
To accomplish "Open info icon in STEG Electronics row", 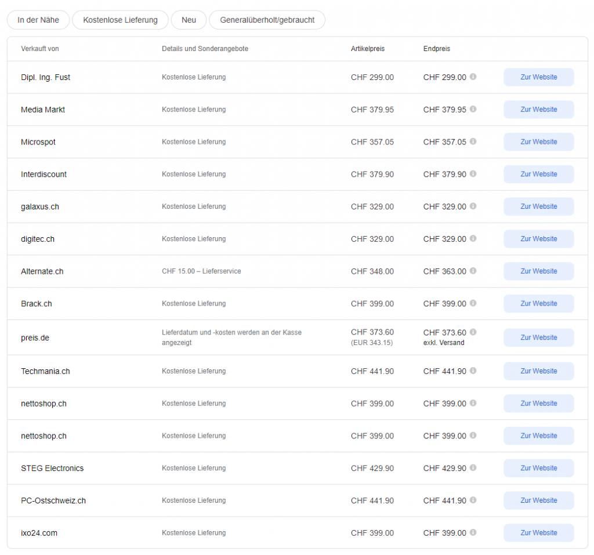I will point(473,468).
